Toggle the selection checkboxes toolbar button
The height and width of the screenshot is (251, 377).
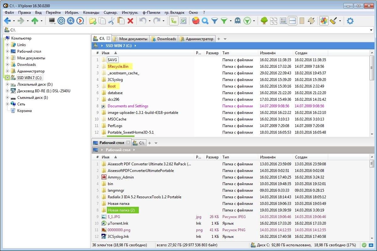click(183, 21)
